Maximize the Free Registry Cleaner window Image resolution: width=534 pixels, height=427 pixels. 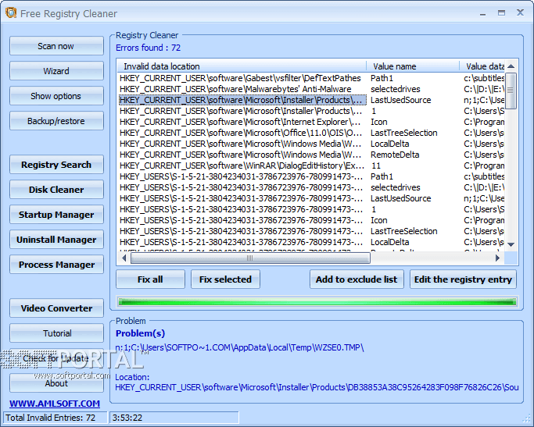pos(501,13)
